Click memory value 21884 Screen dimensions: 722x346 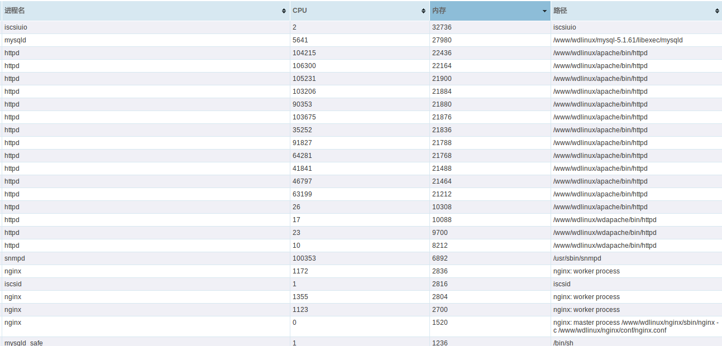pos(442,92)
